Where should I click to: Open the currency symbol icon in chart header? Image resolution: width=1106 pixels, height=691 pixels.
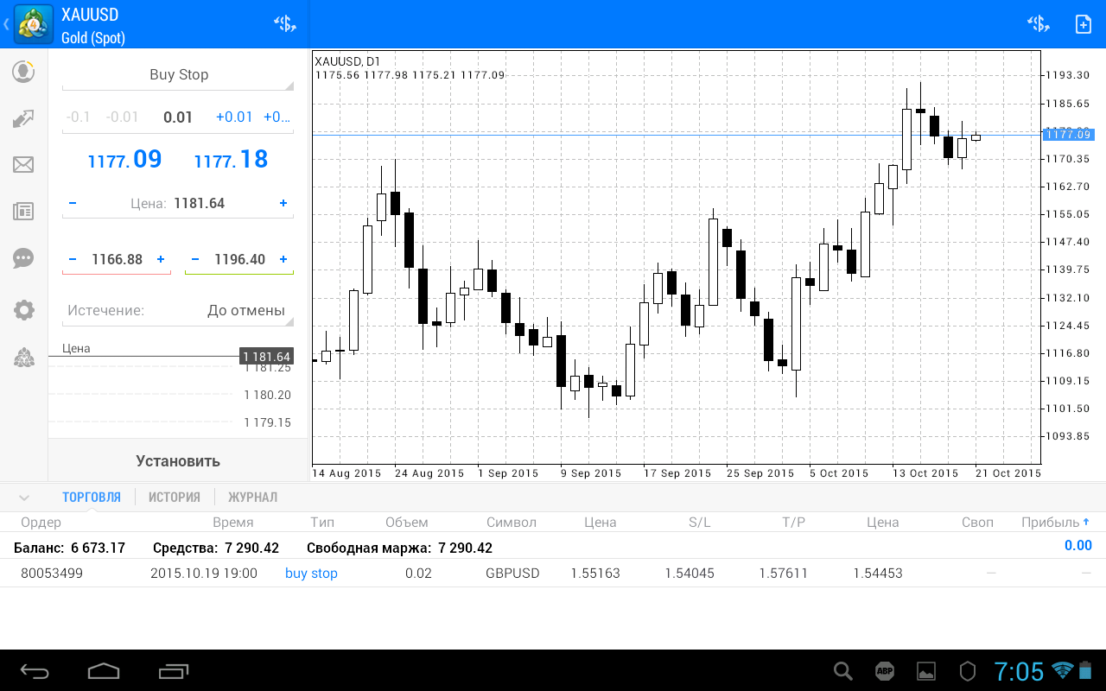tap(1039, 23)
